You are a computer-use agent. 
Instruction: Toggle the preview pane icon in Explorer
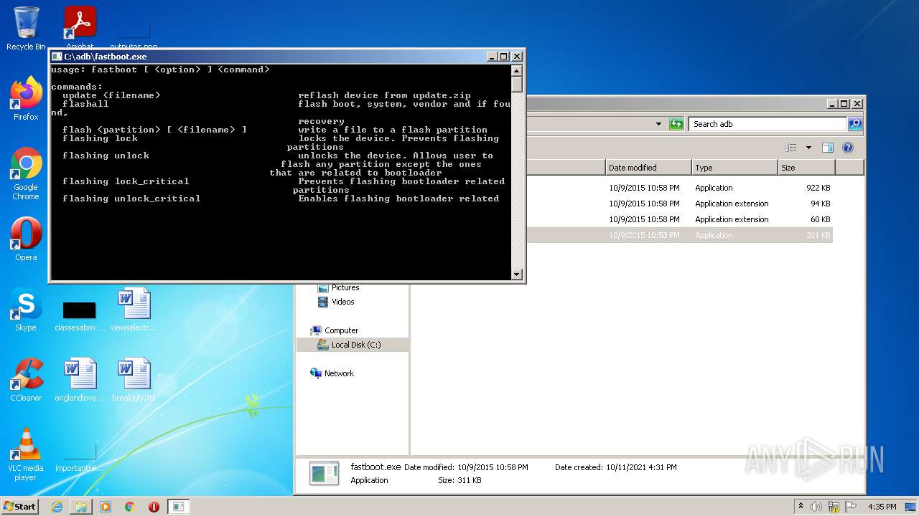pyautogui.click(x=828, y=148)
